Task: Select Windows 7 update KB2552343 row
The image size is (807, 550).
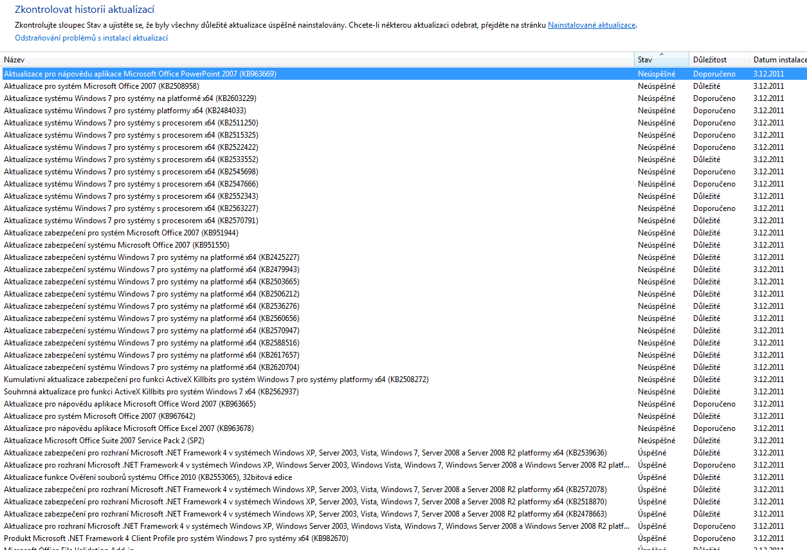Action: point(403,196)
